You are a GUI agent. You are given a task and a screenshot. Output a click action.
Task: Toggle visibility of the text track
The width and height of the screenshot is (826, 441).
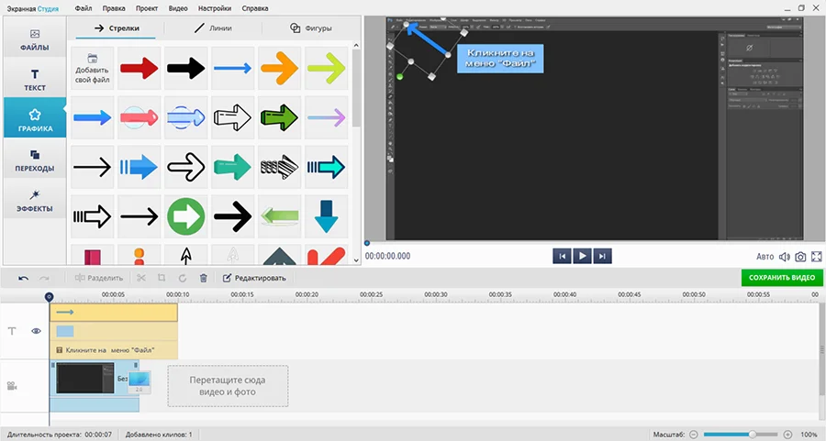click(37, 331)
